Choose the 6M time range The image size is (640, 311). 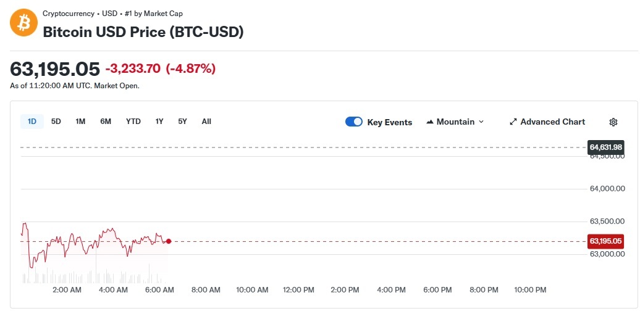pos(106,122)
